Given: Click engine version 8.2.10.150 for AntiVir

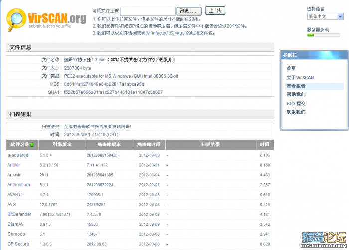Looking at the screenshot, I should [49, 165].
